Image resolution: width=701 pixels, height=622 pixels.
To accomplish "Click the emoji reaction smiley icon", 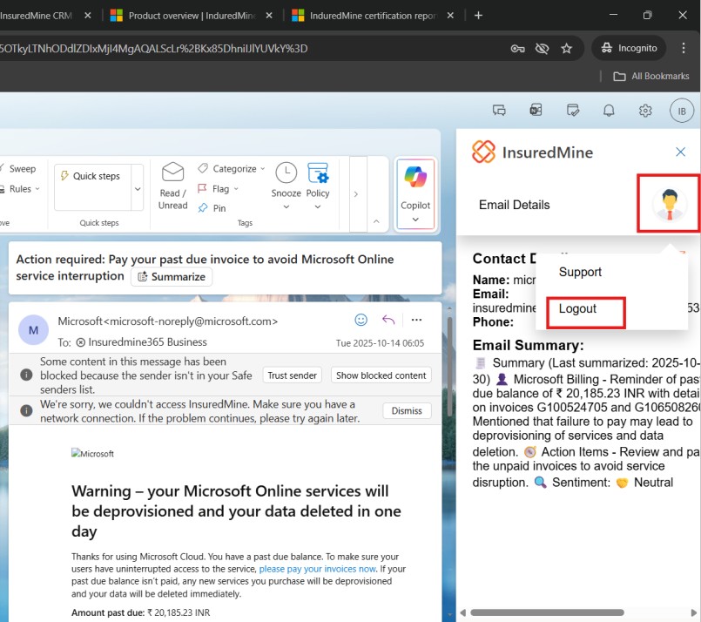I will (361, 320).
